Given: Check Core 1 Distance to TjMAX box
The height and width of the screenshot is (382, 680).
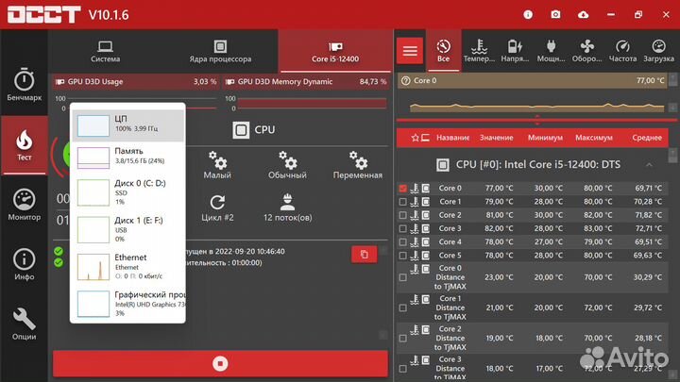Looking at the screenshot, I should click(403, 307).
